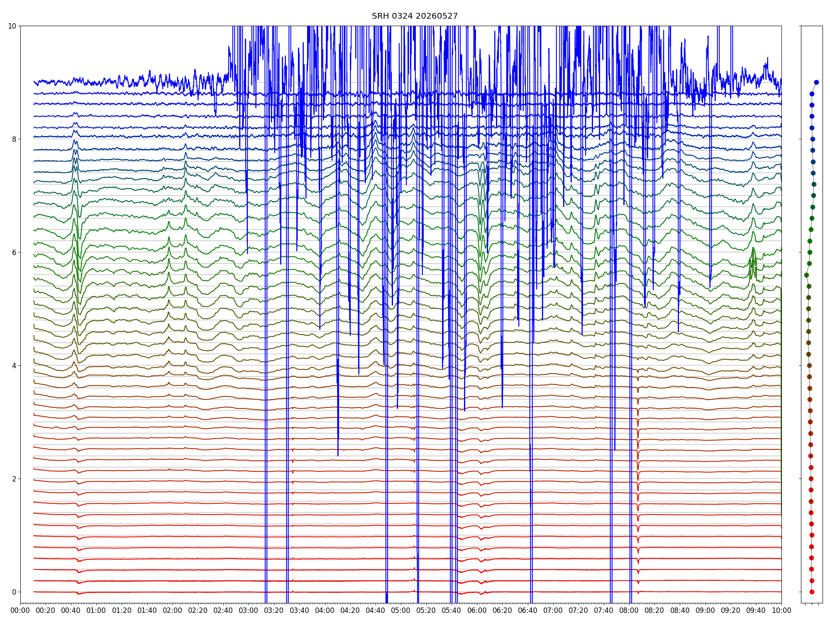Viewport: 830px width, 622px height.
Task: Click the 02:40 time axis label
Action: 223,611
